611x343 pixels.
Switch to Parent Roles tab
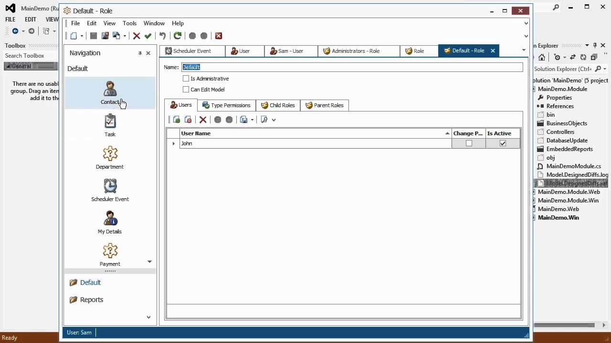coord(325,105)
